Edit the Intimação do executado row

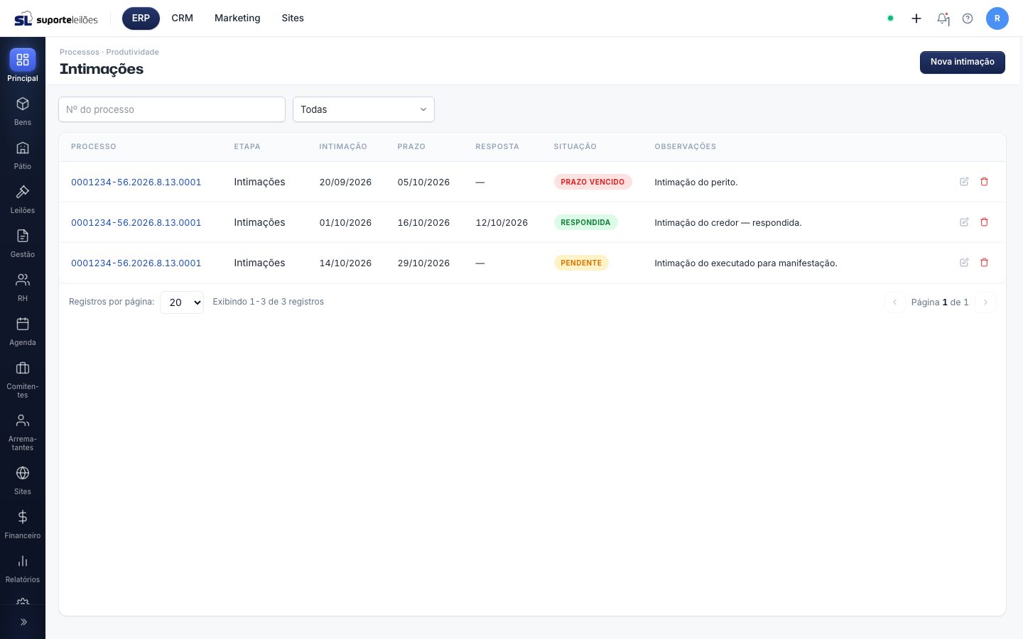point(964,263)
